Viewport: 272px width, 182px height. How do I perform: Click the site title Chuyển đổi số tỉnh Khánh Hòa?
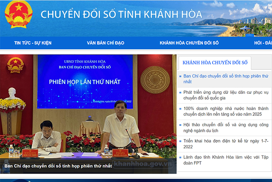click(121, 15)
